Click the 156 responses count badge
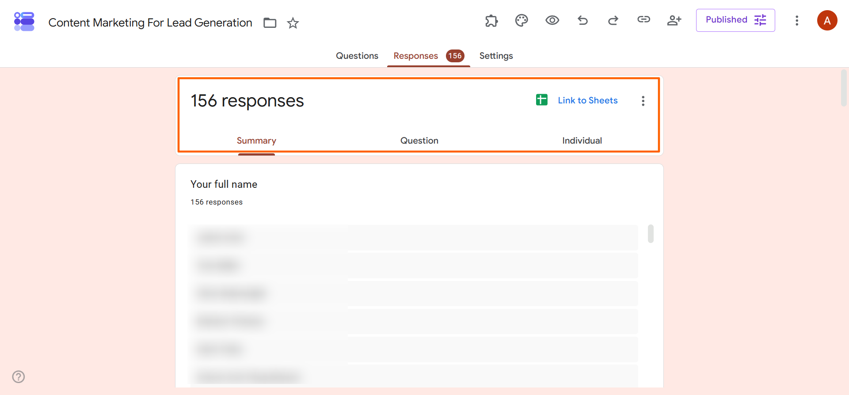The height and width of the screenshot is (395, 849). click(x=455, y=56)
